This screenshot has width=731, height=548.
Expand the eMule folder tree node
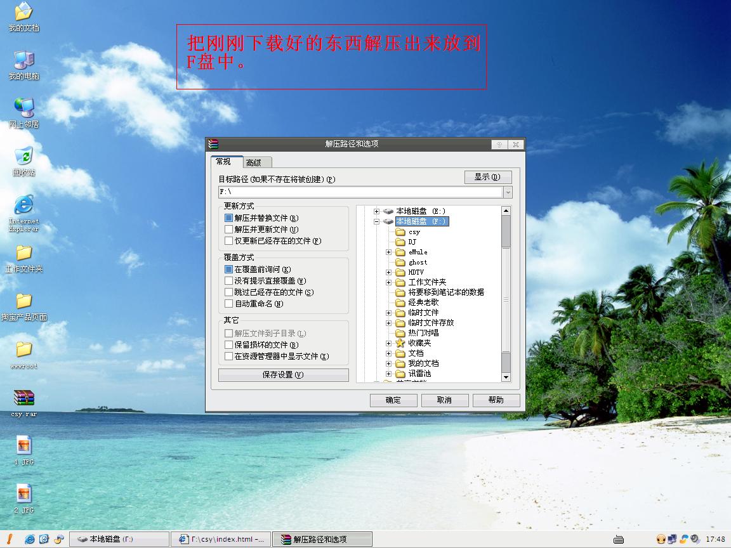[388, 252]
